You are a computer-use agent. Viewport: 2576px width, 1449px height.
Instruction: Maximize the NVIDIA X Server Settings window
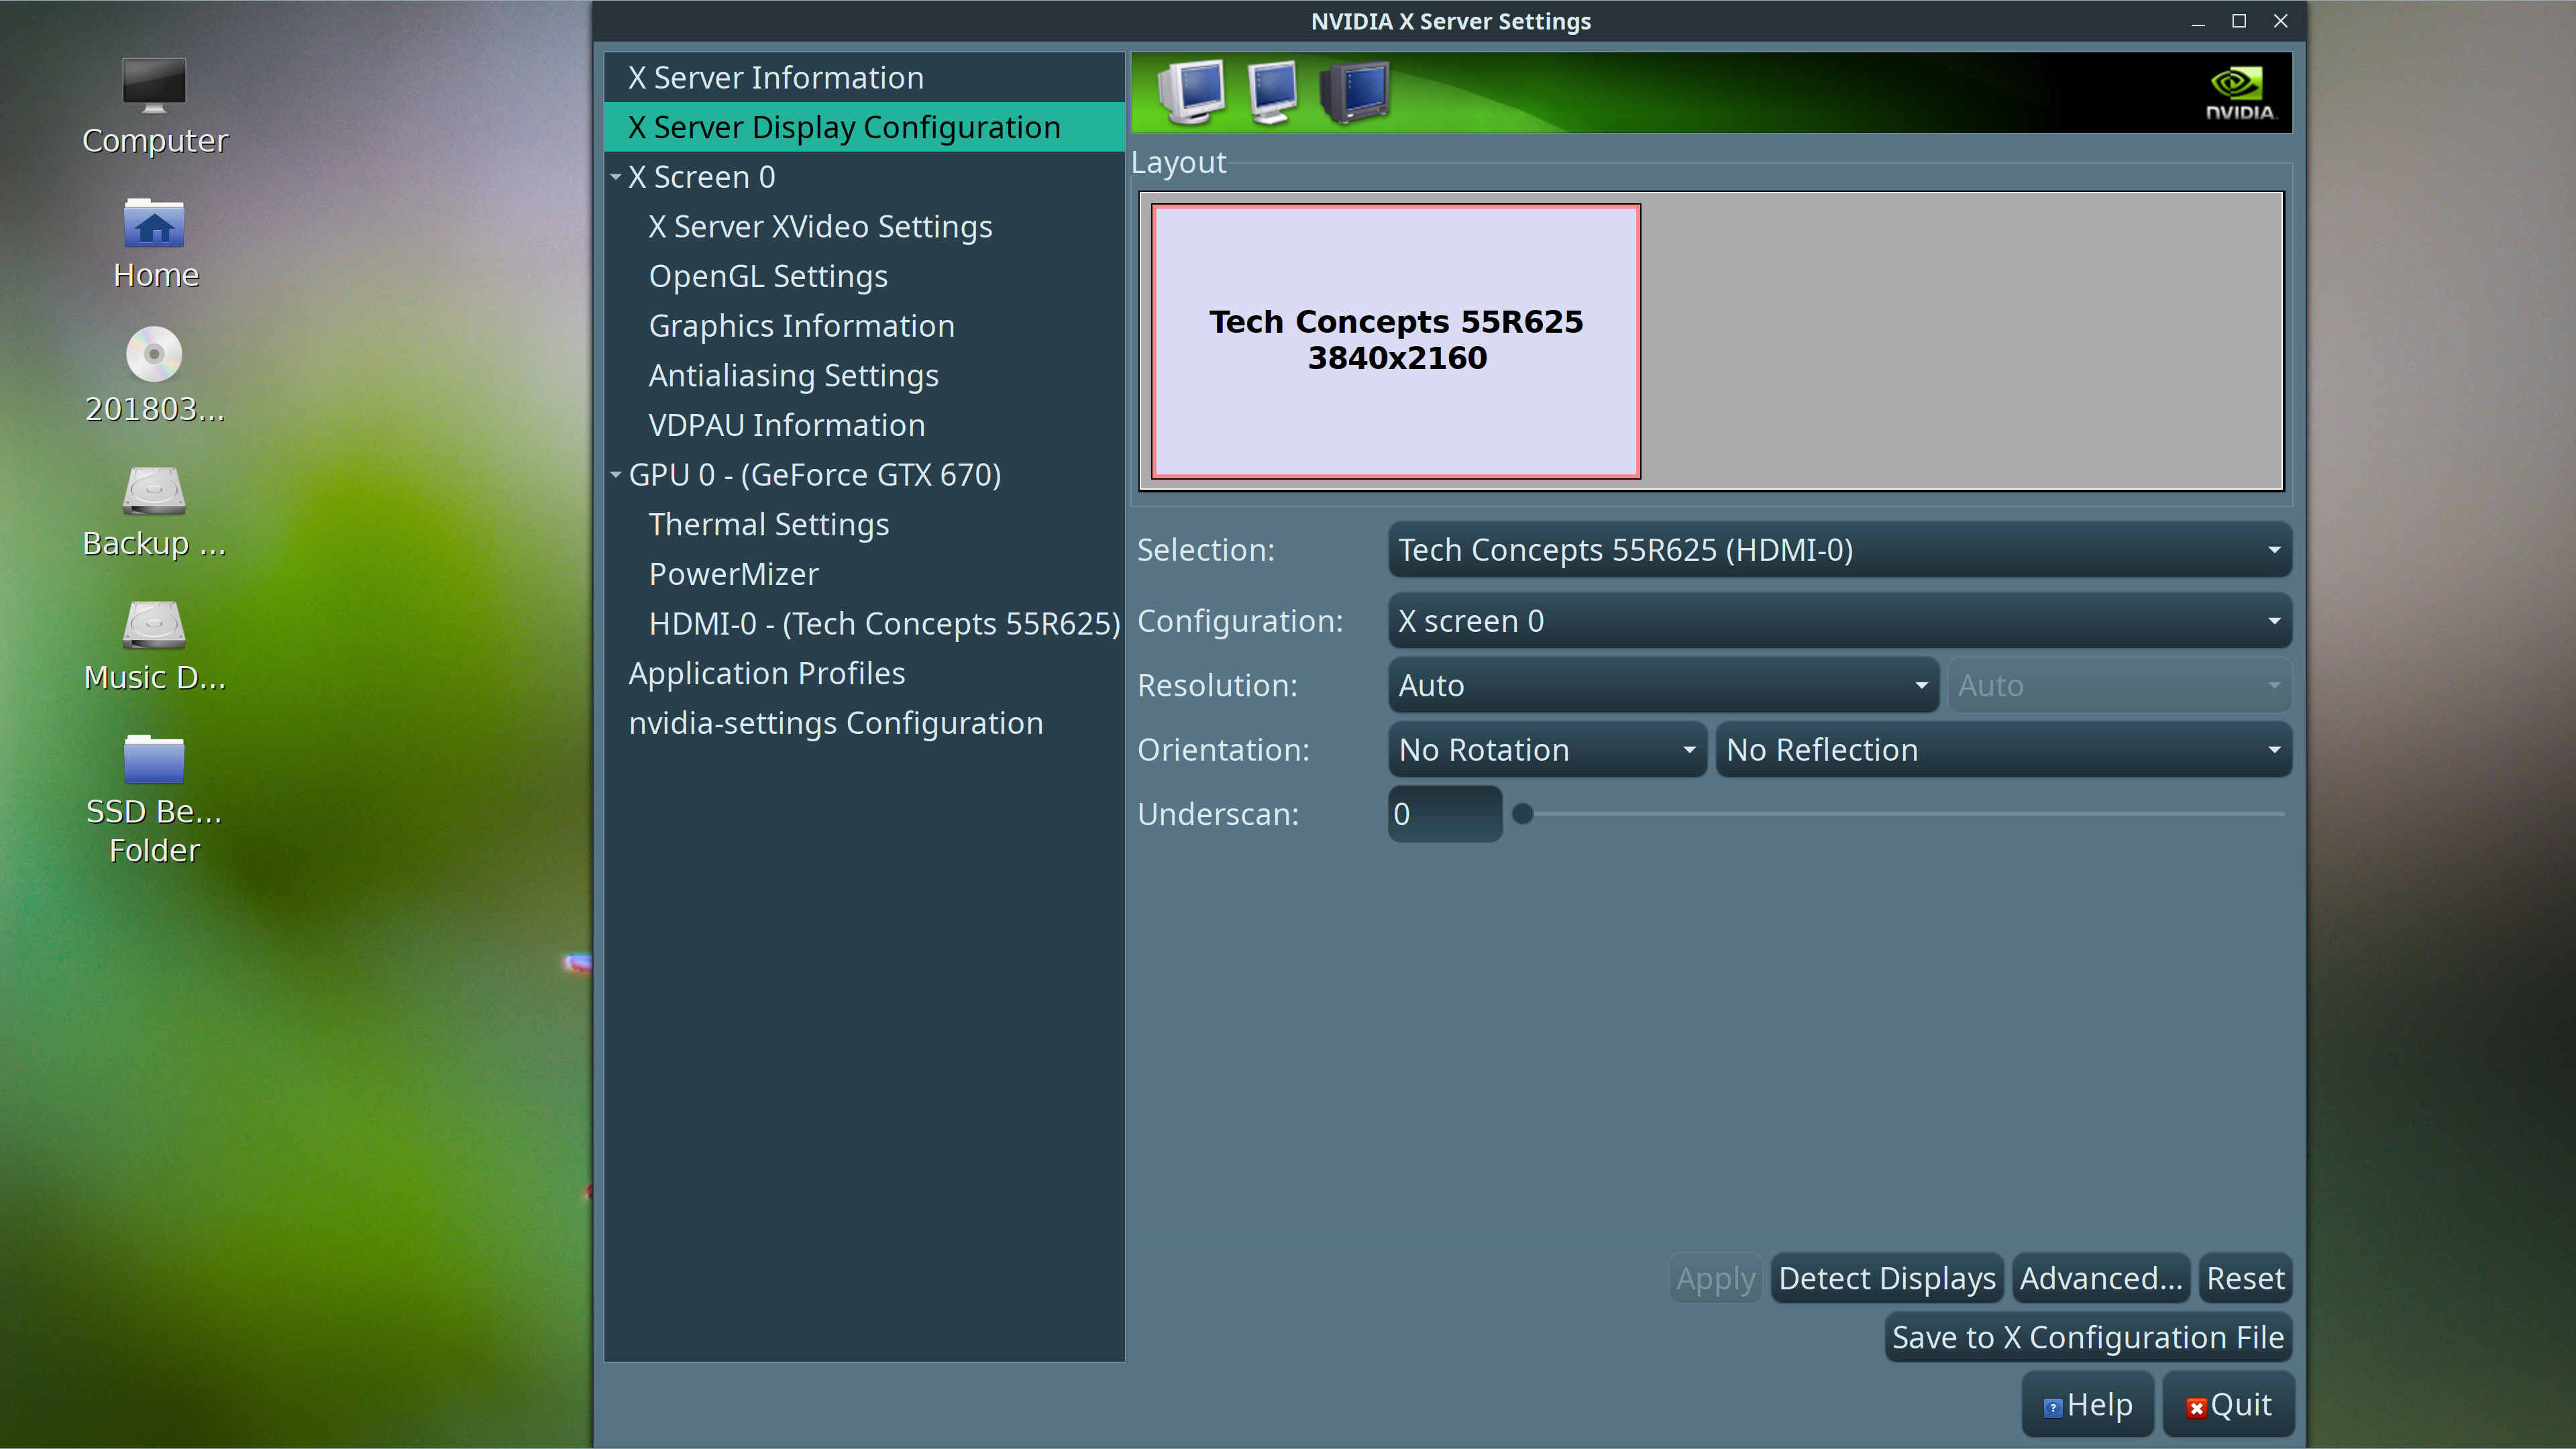[x=2239, y=21]
